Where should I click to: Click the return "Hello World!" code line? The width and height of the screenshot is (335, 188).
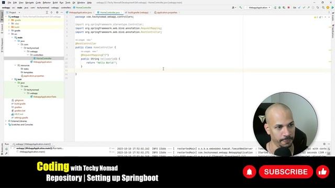pos(102,63)
